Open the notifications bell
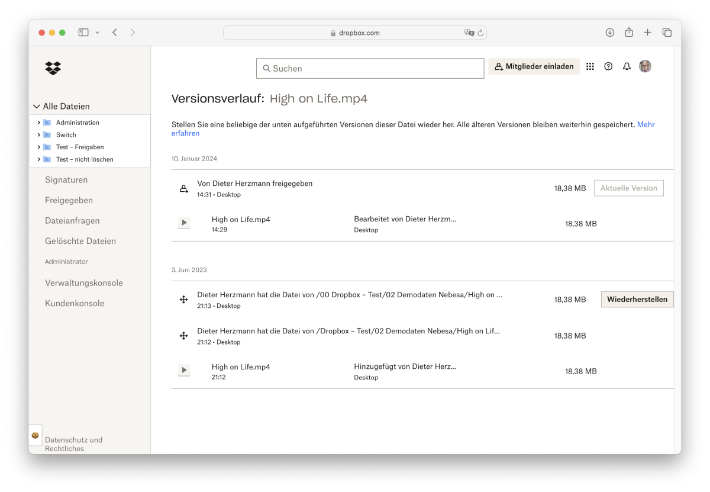Screen dimensions: 710x492 point(627,67)
